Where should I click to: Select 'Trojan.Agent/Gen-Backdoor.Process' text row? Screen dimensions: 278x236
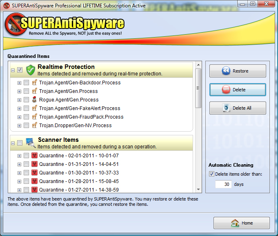[80, 82]
